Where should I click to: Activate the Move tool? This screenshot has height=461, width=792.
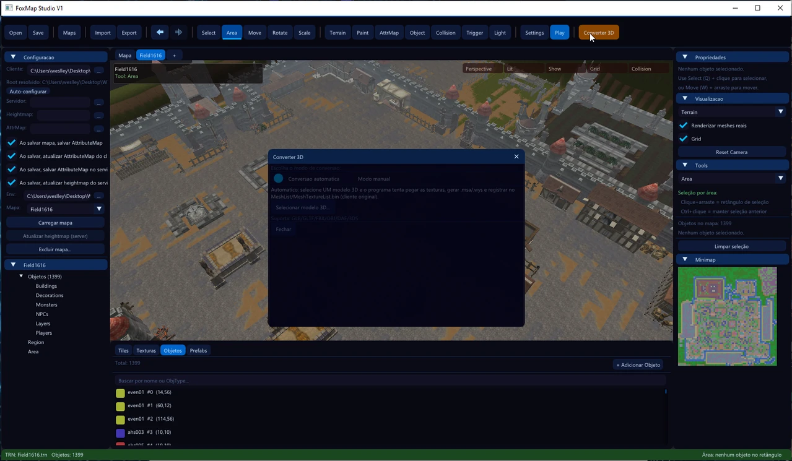(255, 33)
